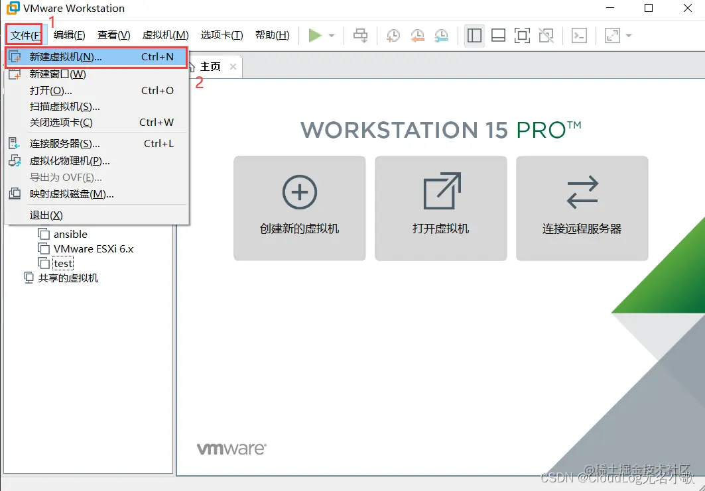The height and width of the screenshot is (491, 705).
Task: Click the Unity mode toolbar icon
Action: tap(546, 36)
